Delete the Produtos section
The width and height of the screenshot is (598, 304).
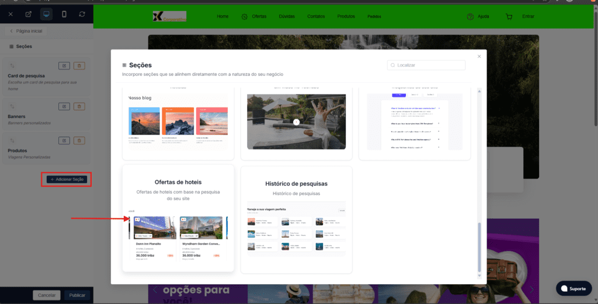click(x=79, y=141)
